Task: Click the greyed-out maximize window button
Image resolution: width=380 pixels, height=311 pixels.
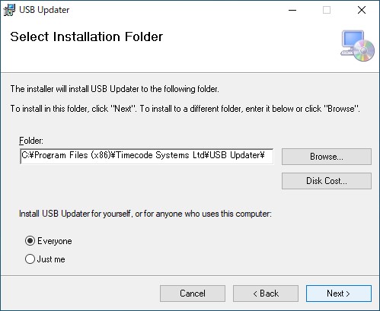Action: [x=327, y=10]
